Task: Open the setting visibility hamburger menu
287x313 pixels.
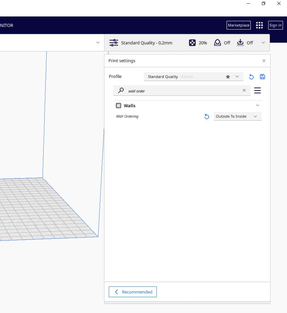Action: 257,90
